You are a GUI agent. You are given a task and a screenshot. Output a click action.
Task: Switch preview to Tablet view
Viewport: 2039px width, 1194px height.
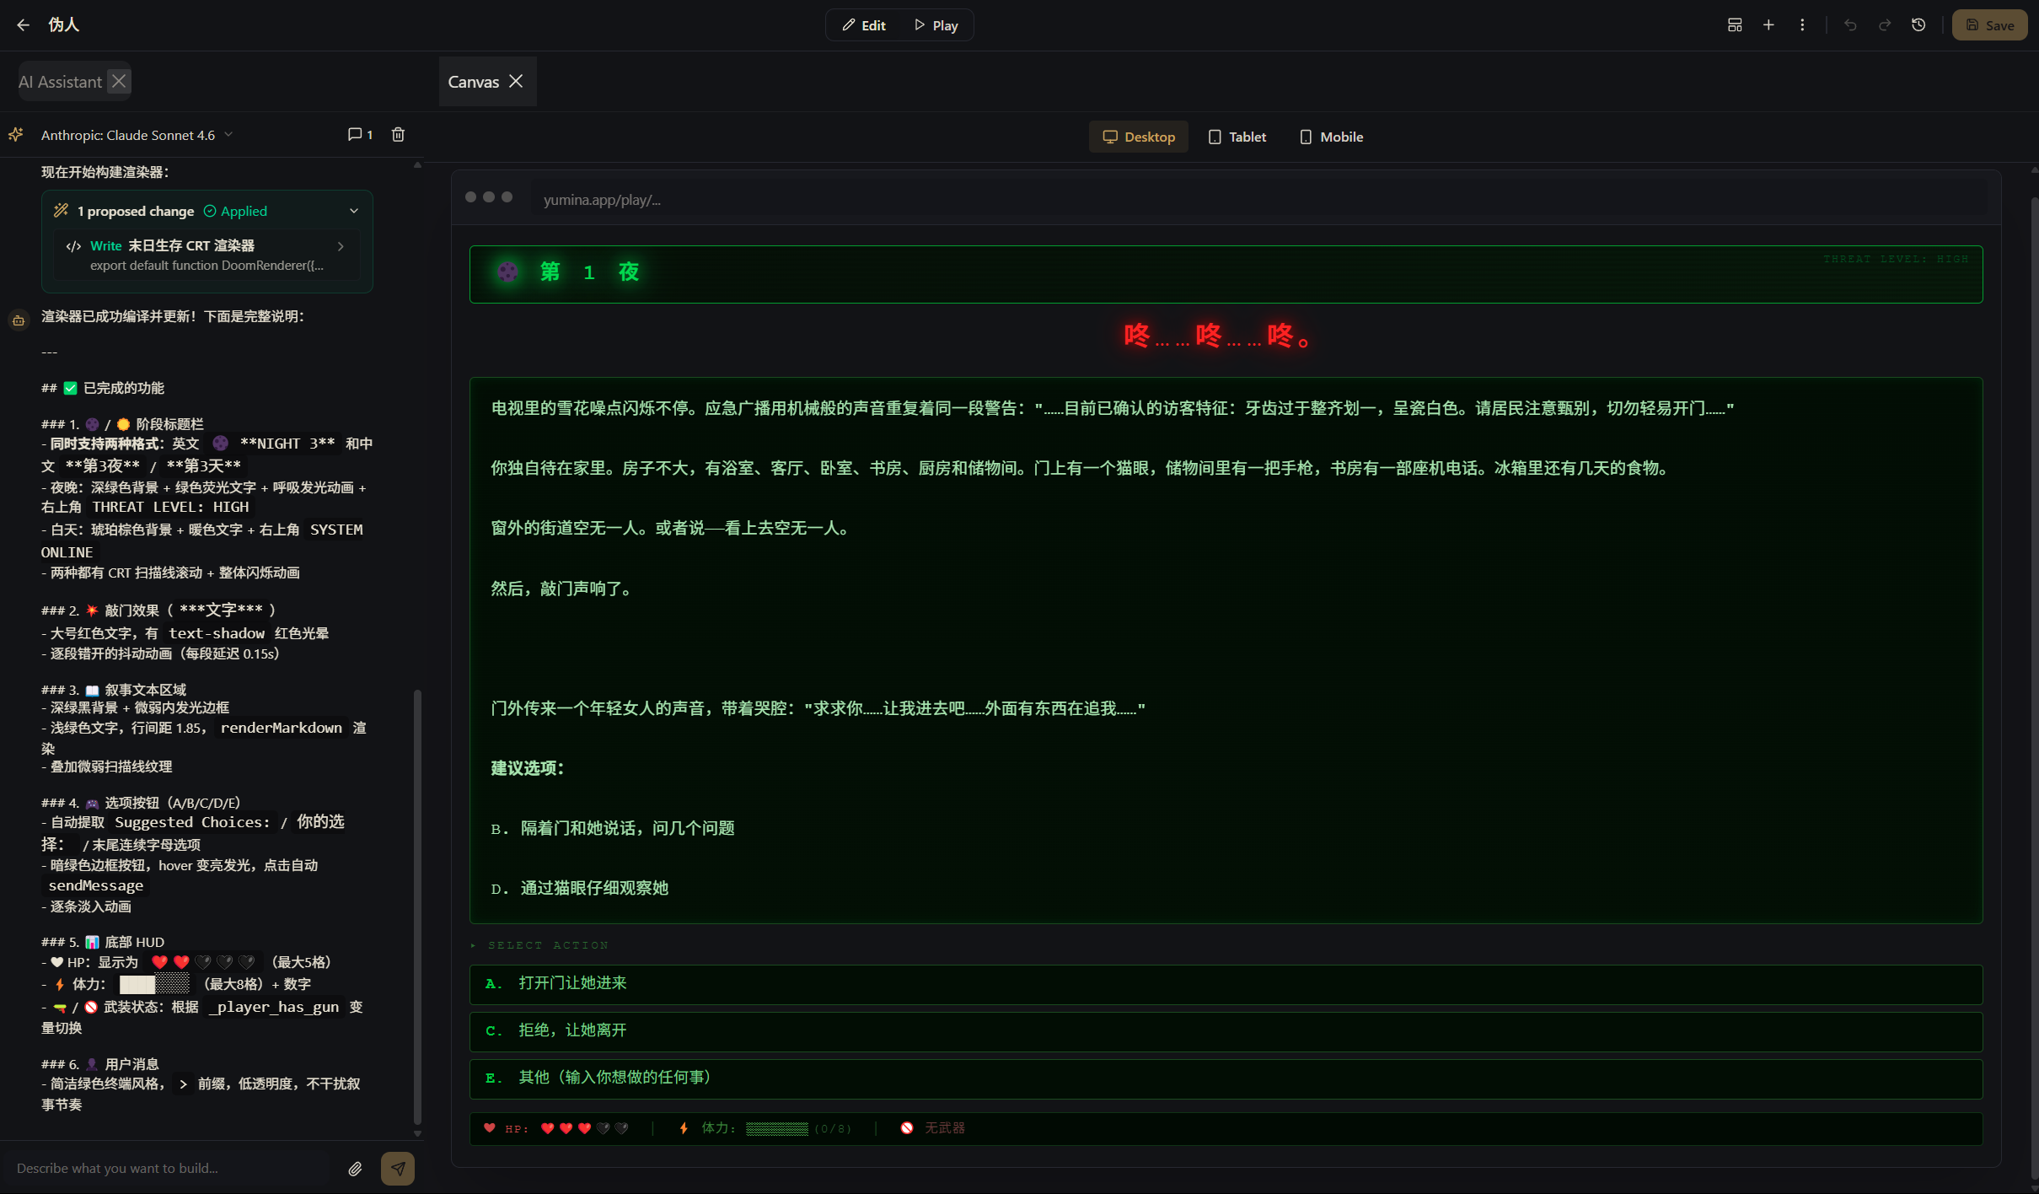pos(1237,137)
